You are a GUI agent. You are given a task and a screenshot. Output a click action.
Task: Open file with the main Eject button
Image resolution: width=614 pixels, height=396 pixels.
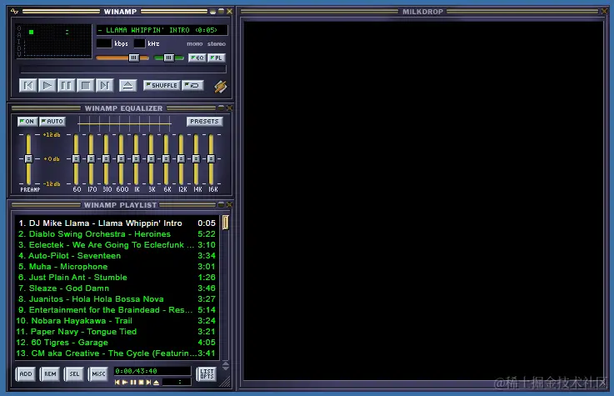[128, 85]
